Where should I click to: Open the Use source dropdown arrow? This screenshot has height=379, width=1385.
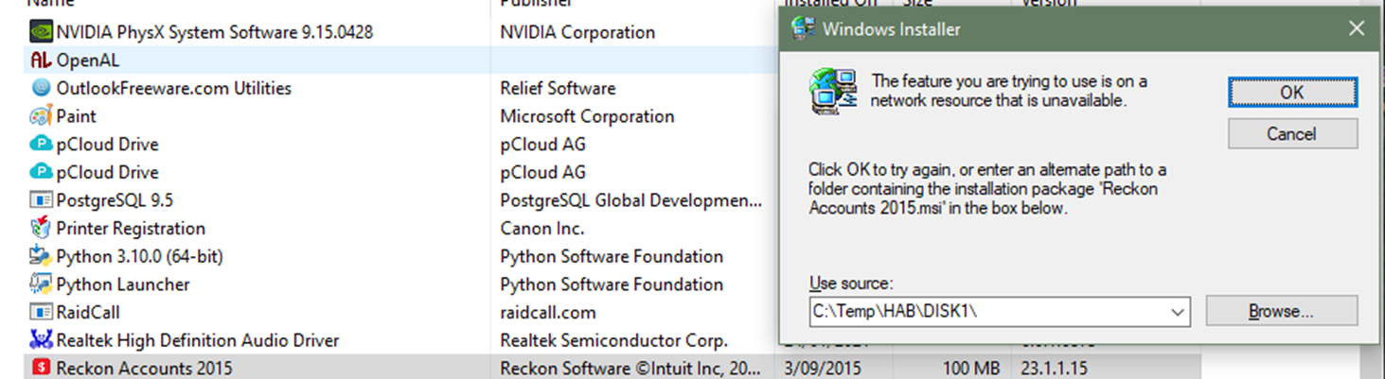1178,311
